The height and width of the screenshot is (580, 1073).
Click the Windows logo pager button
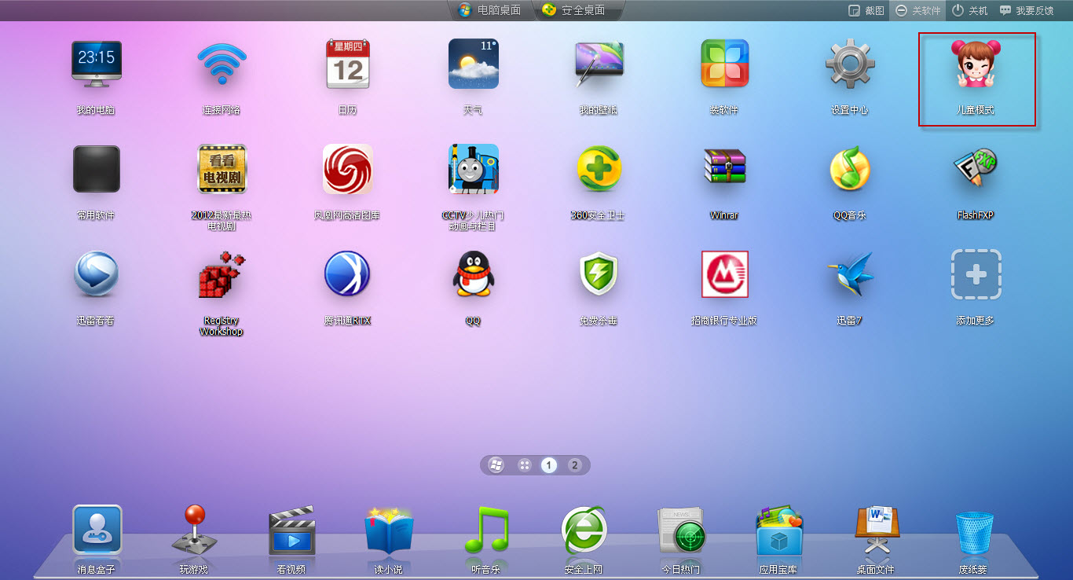[496, 465]
